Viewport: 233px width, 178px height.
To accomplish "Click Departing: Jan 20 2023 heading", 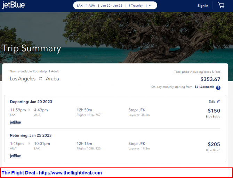I will tap(31, 102).
